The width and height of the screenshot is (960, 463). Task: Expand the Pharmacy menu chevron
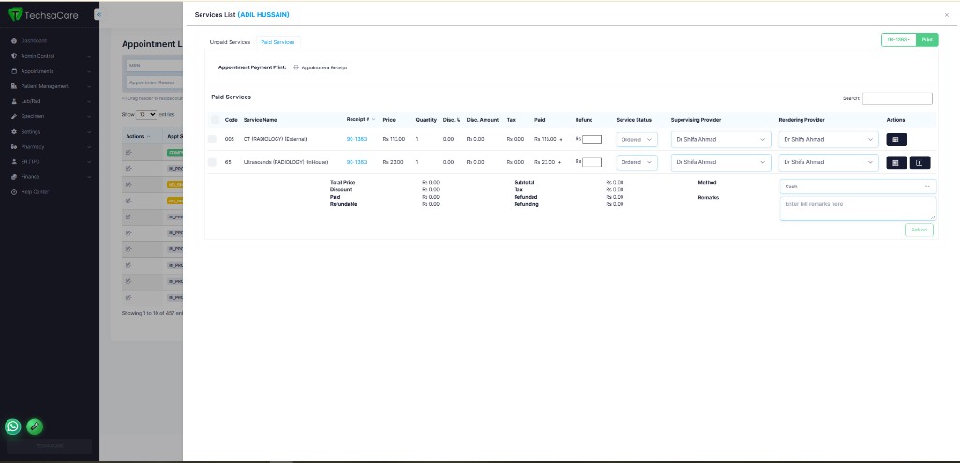click(89, 147)
